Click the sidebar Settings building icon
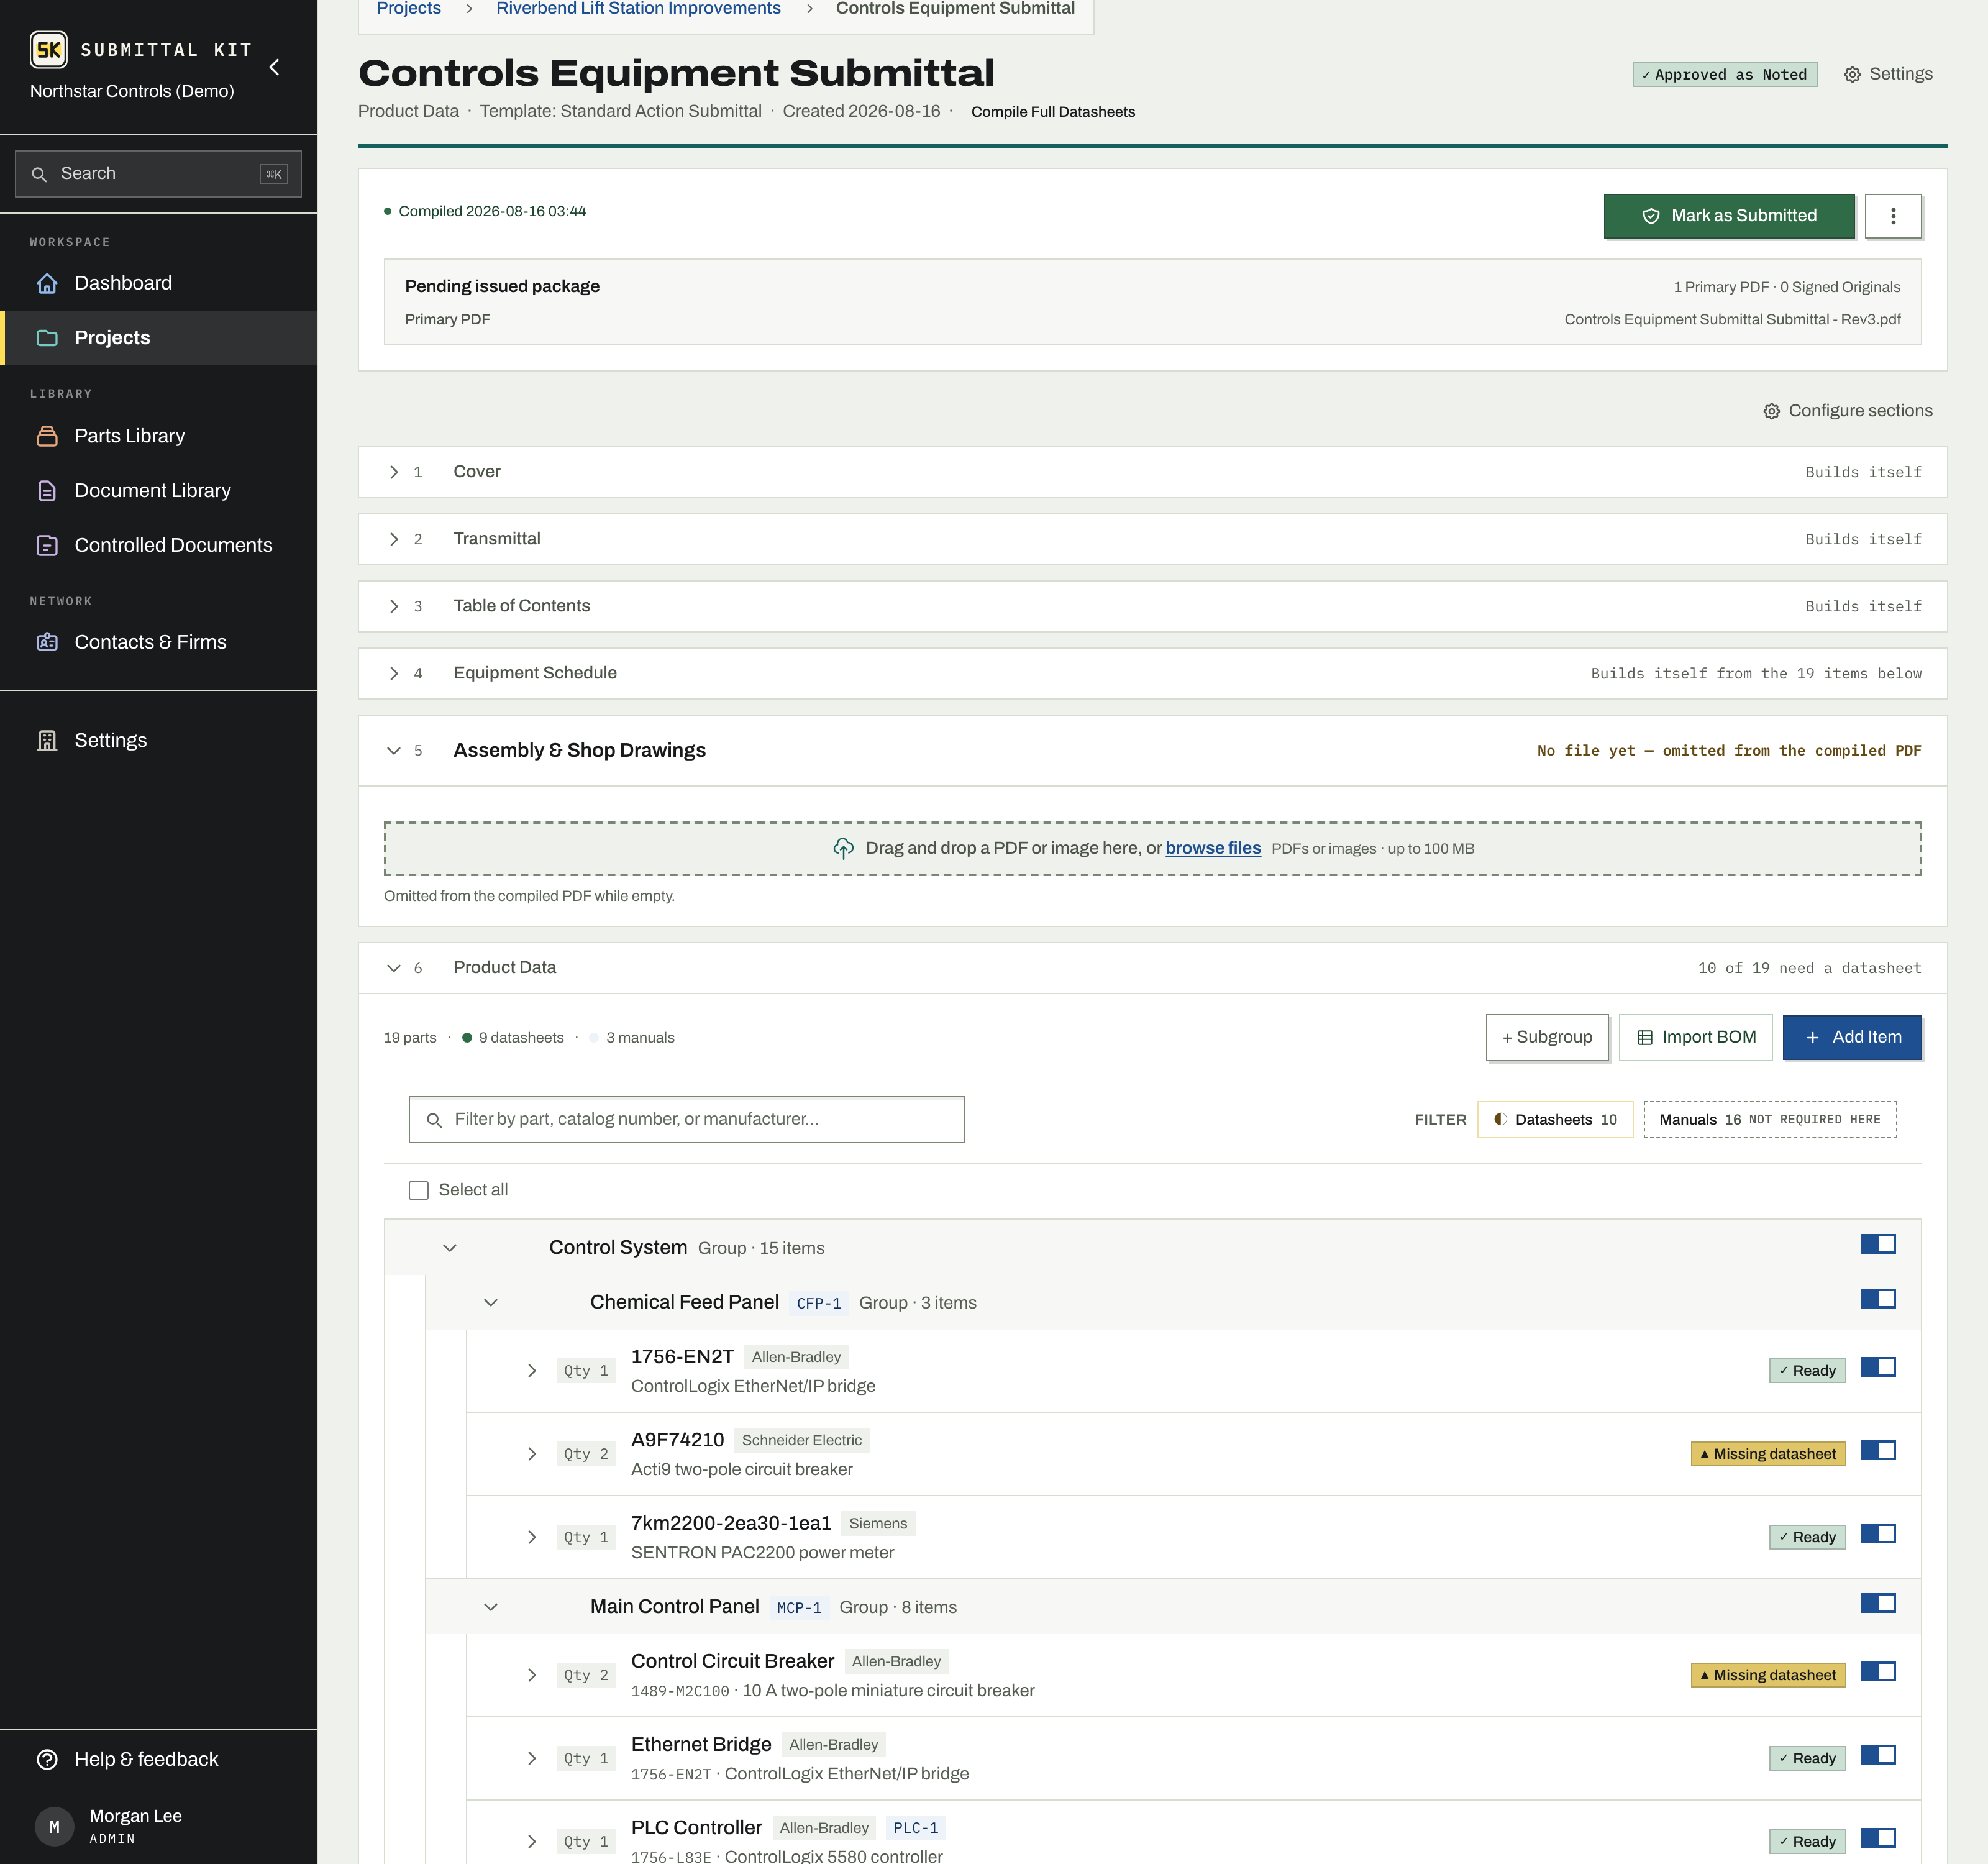Viewport: 1988px width, 1864px height. point(47,740)
